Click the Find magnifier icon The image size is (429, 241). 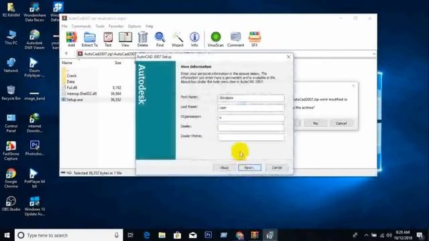point(160,39)
